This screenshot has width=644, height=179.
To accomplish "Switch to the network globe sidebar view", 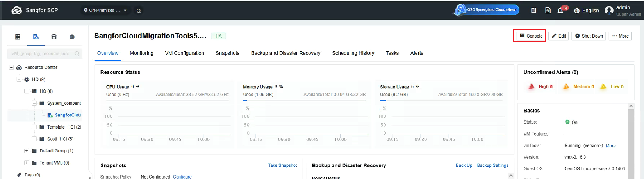I will point(72,37).
